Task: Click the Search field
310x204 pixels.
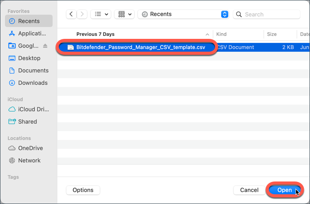Action: [267, 14]
